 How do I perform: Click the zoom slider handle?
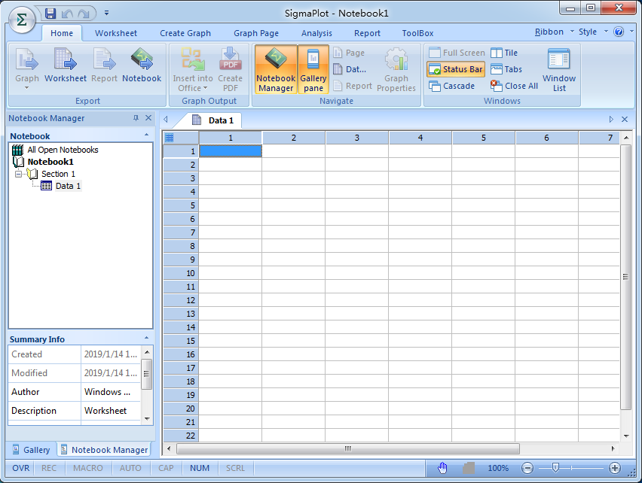[555, 468]
